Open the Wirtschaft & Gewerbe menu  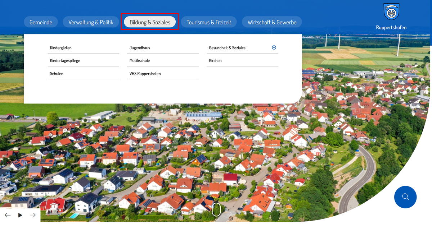coord(272,22)
